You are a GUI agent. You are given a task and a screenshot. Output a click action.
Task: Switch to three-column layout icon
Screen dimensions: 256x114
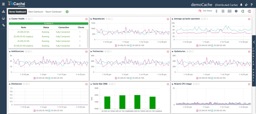point(230,11)
